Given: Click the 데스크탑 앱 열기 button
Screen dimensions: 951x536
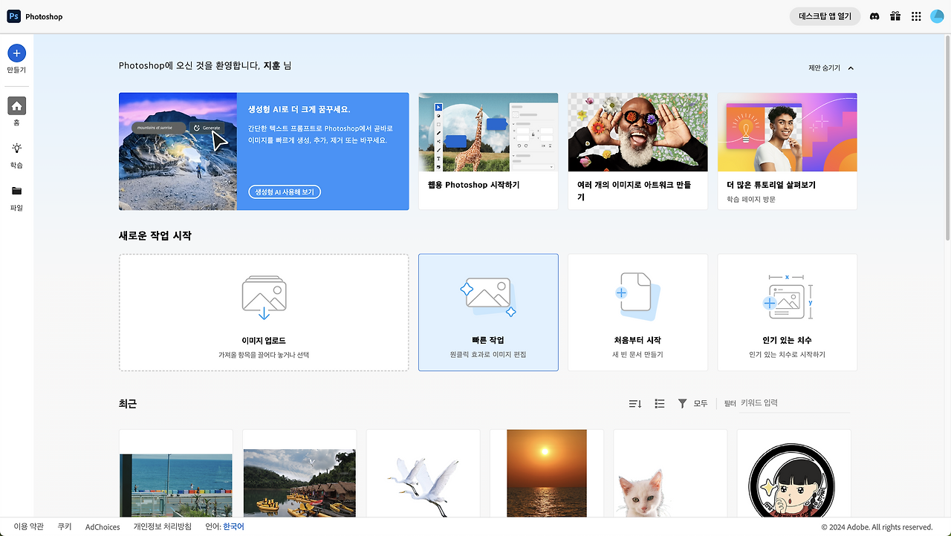Looking at the screenshot, I should pyautogui.click(x=825, y=16).
